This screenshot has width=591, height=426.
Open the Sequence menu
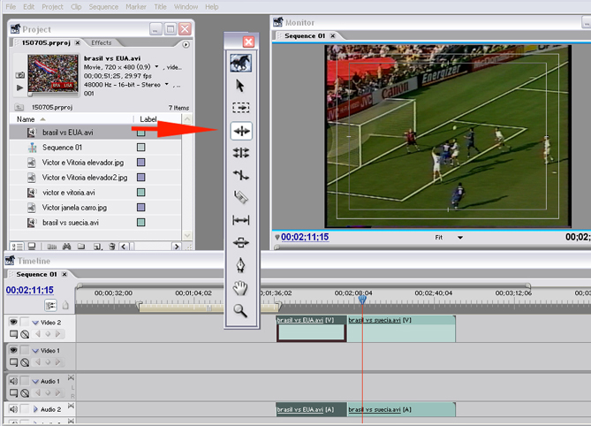pos(103,6)
